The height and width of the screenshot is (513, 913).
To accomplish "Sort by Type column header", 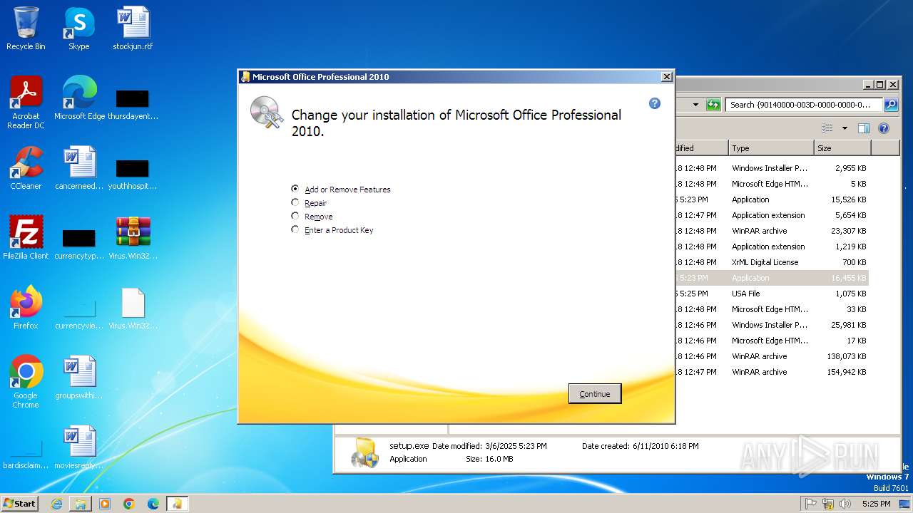I will (771, 148).
